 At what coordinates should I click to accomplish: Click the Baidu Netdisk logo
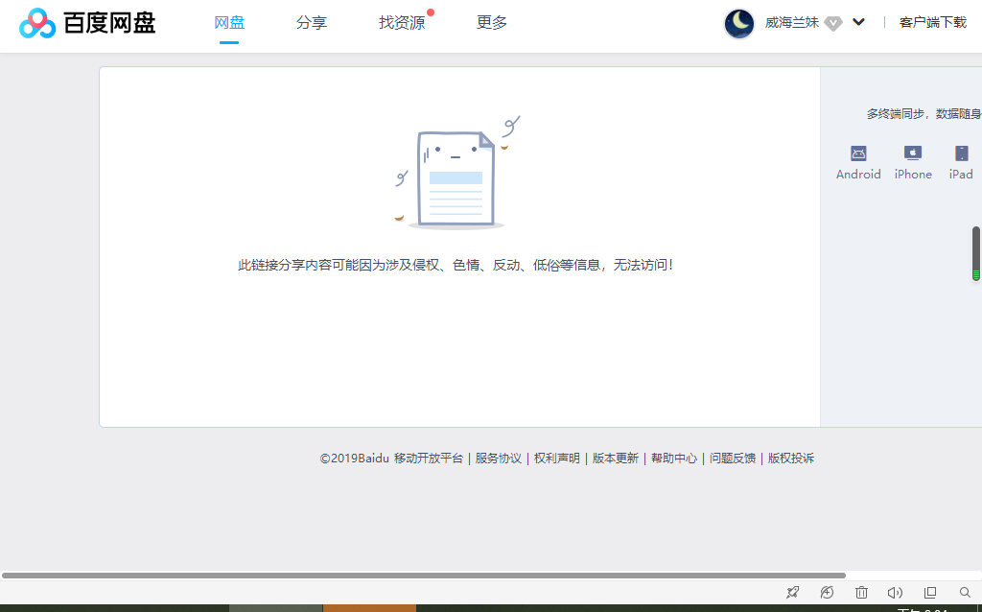pos(86,22)
